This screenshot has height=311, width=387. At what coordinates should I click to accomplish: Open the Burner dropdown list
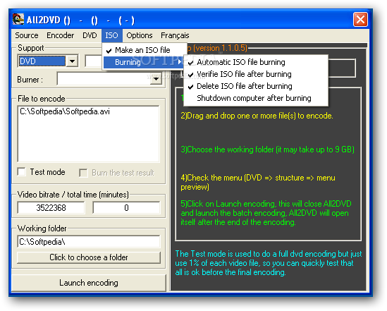click(x=156, y=79)
